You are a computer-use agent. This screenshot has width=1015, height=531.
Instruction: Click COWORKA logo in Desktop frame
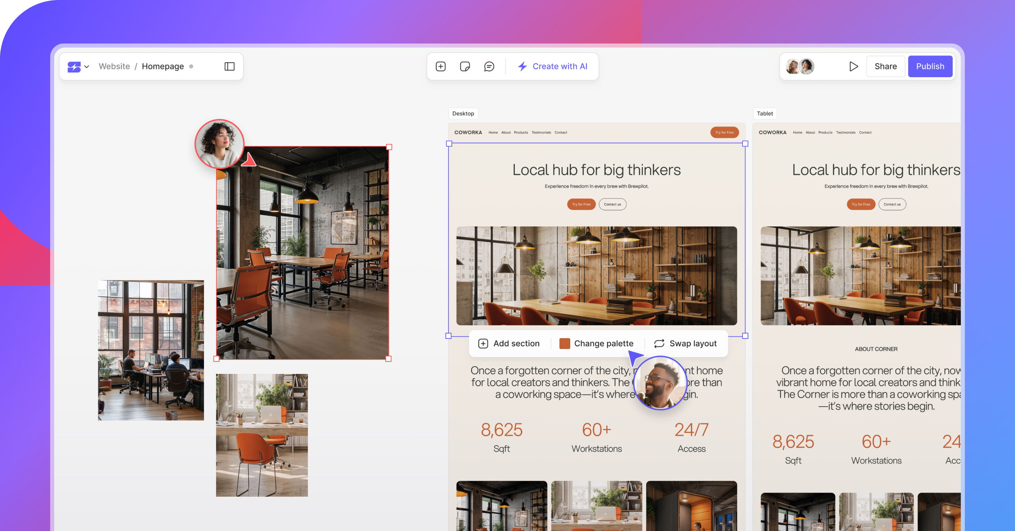pos(468,132)
